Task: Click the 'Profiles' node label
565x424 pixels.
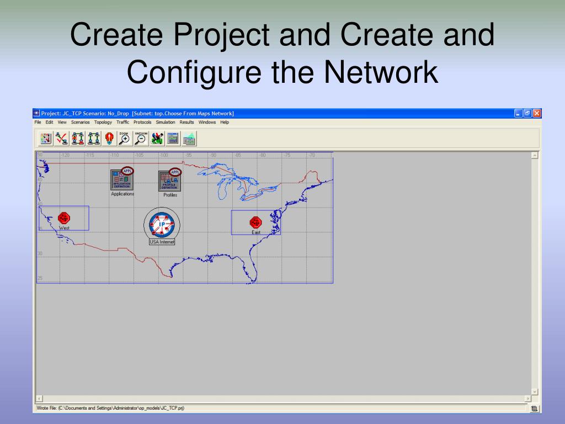Action: (170, 195)
